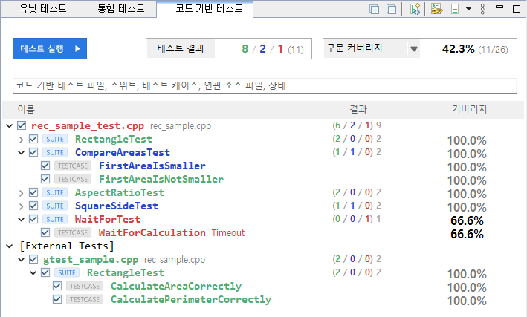The height and width of the screenshot is (317, 527).
Task: Click the TESTCASE badge of FirstAreaIsNotSmaller
Action: click(x=73, y=180)
